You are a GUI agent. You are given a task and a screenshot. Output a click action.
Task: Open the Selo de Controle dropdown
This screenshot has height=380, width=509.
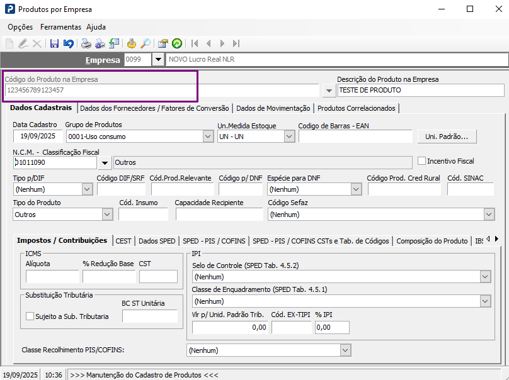point(485,277)
